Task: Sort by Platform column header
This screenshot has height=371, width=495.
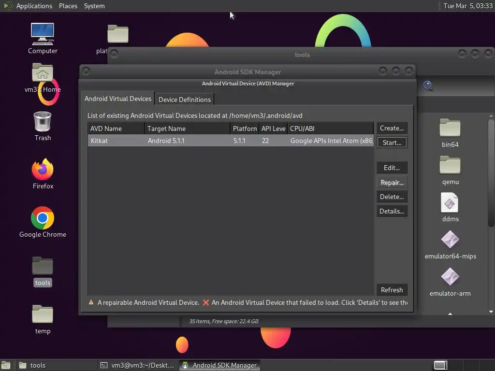Action: (x=244, y=128)
